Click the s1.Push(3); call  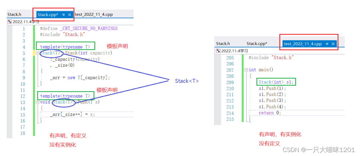272,100
